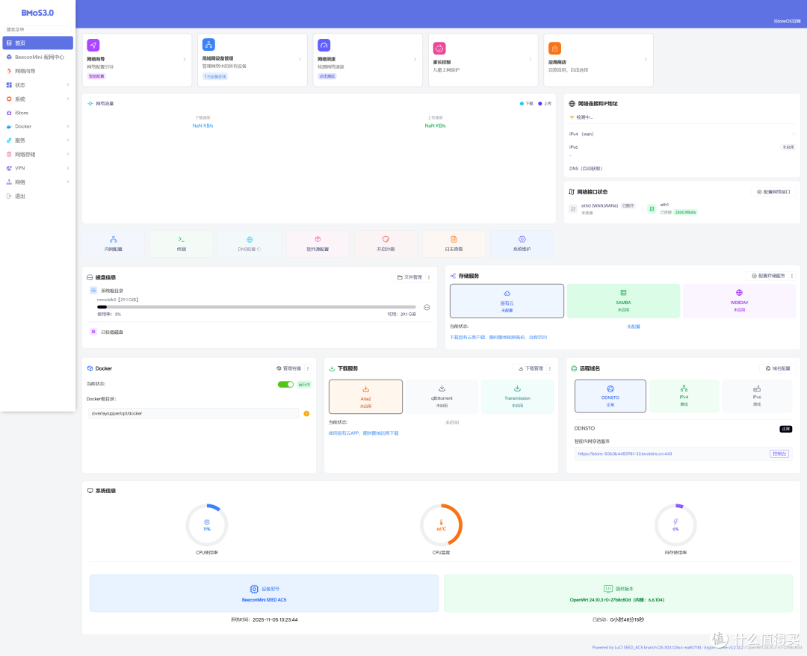Open more options beside 管理容器 button
The height and width of the screenshot is (656, 807).
tap(308, 368)
